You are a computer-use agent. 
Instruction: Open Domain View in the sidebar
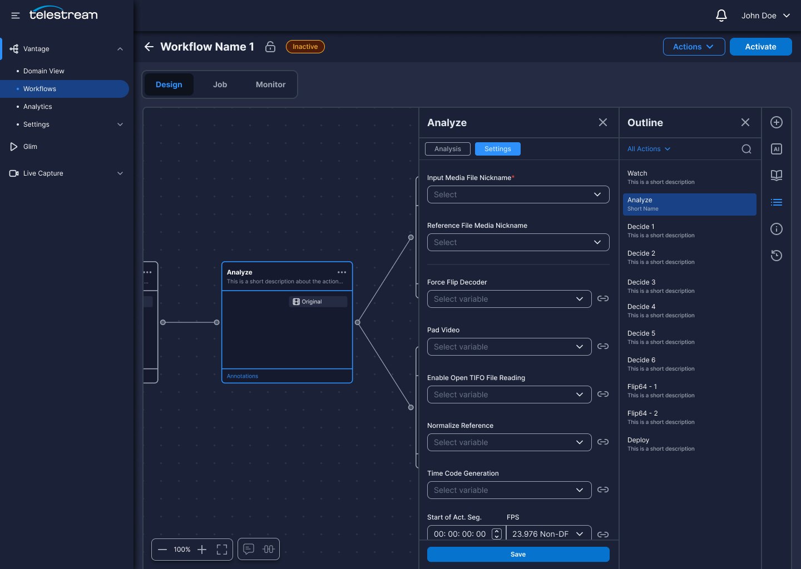click(x=44, y=71)
